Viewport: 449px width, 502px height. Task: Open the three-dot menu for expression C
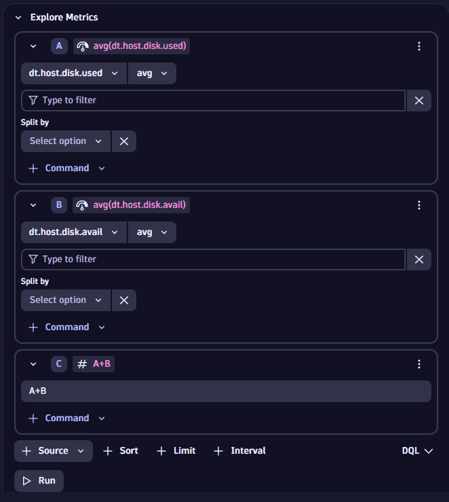(419, 364)
